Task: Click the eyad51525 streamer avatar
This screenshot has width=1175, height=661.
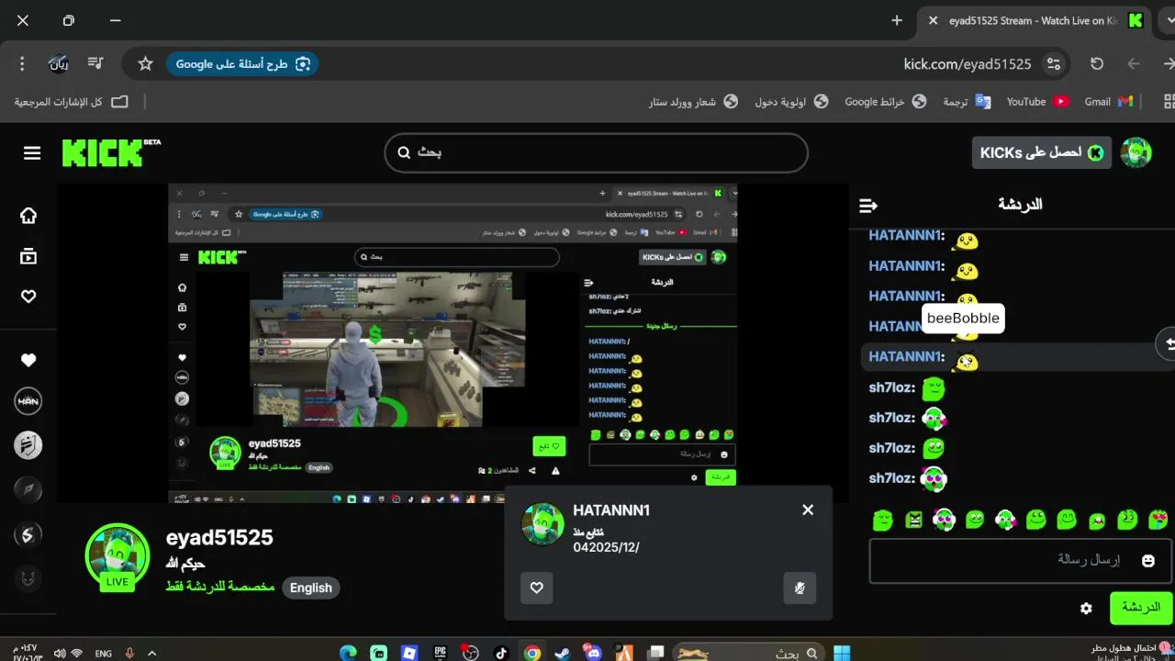Action: coord(117,555)
